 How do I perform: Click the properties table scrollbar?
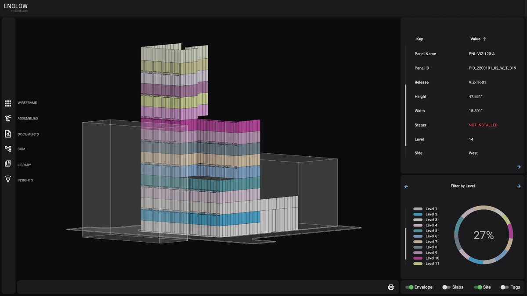[x=406, y=115]
